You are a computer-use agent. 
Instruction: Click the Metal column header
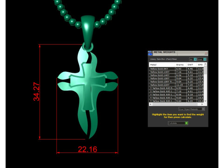coord(162,65)
